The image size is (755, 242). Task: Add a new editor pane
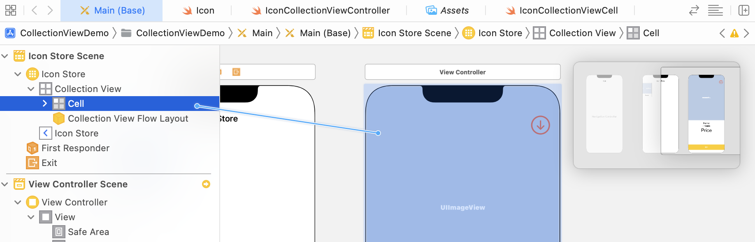pyautogui.click(x=743, y=10)
